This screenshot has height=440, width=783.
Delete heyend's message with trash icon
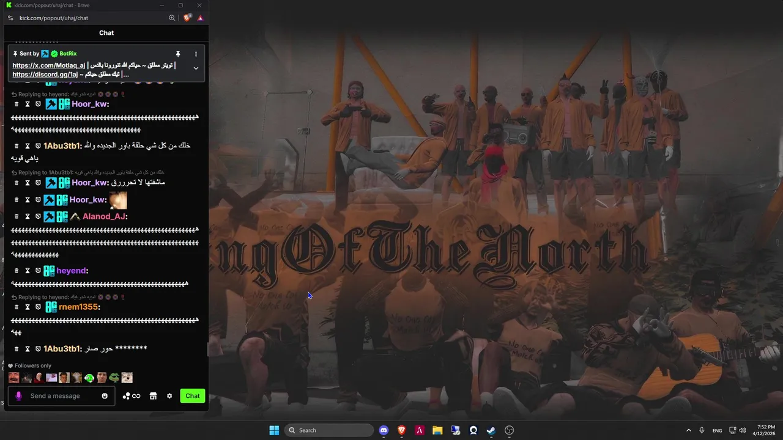point(17,271)
